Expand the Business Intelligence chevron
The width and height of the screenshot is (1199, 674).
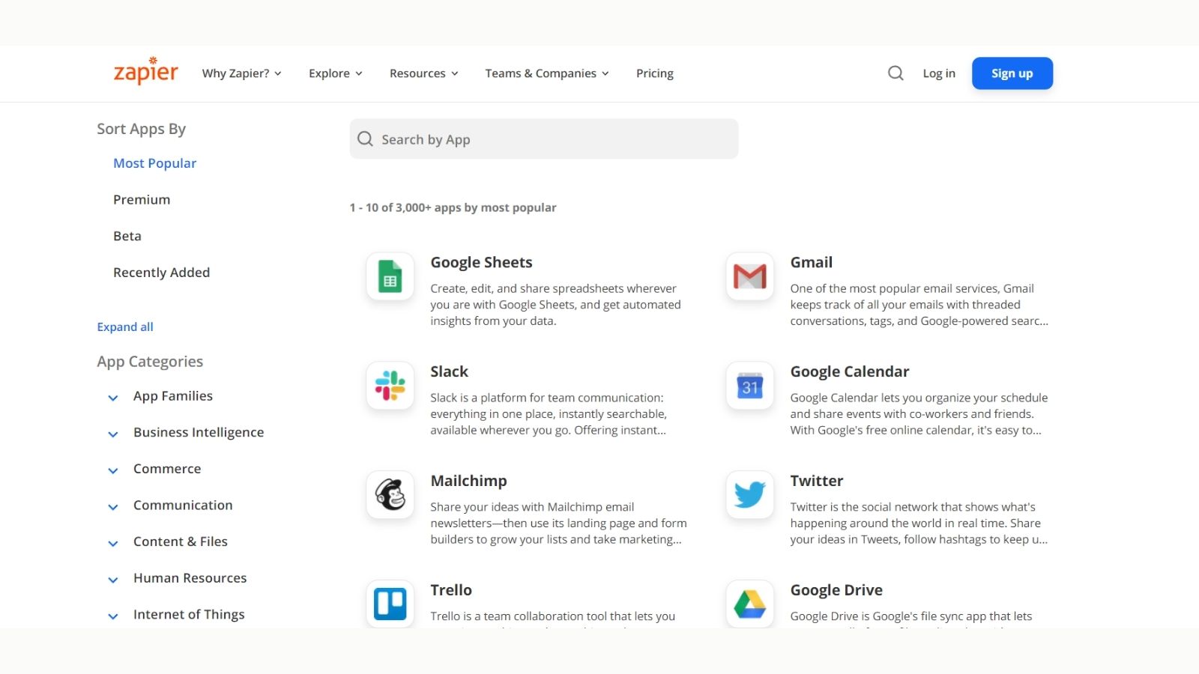pyautogui.click(x=113, y=434)
